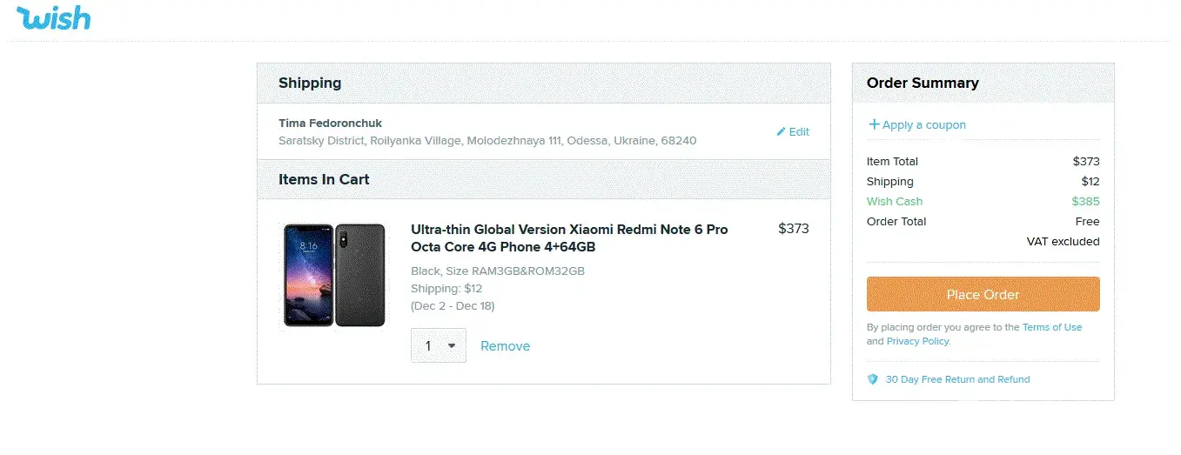This screenshot has height=455, width=1181.
Task: Click the Order Summary heading
Action: click(x=923, y=84)
